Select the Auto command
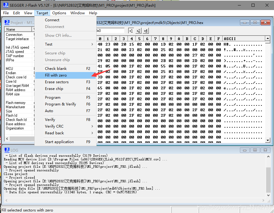Viewport: 274px width, 213px height. (66, 111)
